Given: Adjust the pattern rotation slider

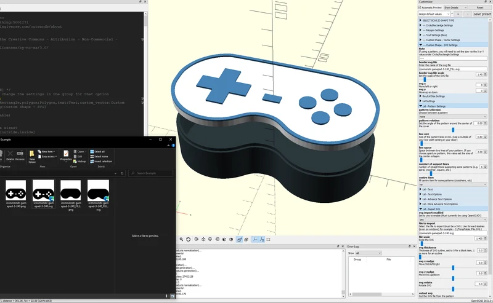Looking at the screenshot, I should (x=453, y=130).
